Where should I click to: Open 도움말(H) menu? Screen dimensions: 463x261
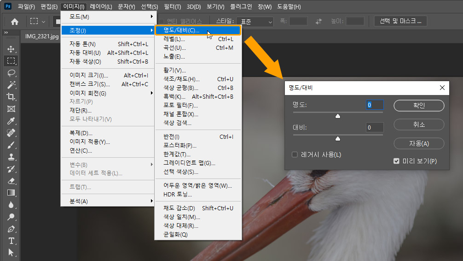(289, 6)
